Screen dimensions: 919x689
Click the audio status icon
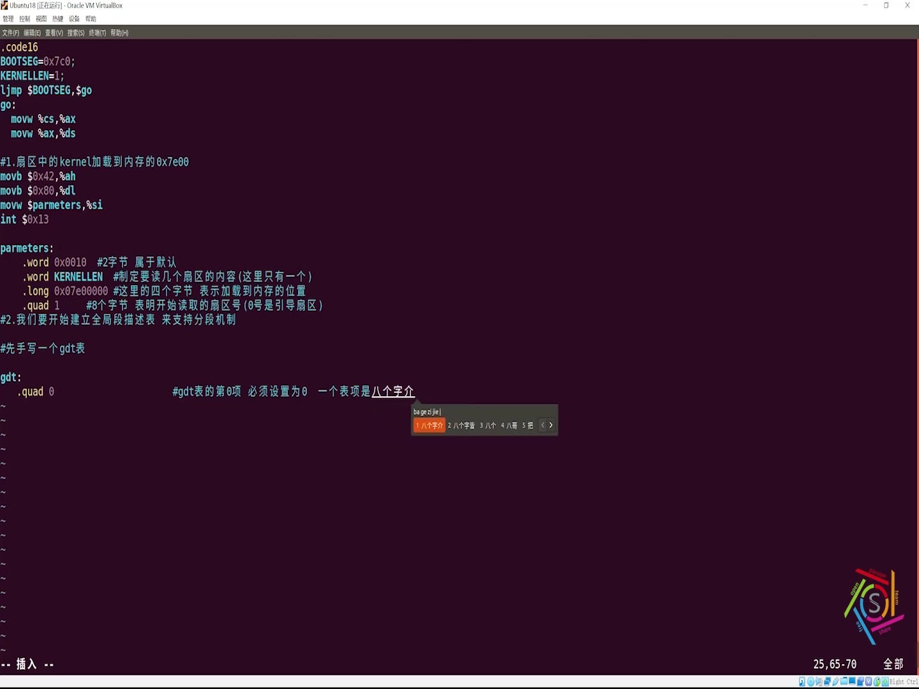coord(819,682)
